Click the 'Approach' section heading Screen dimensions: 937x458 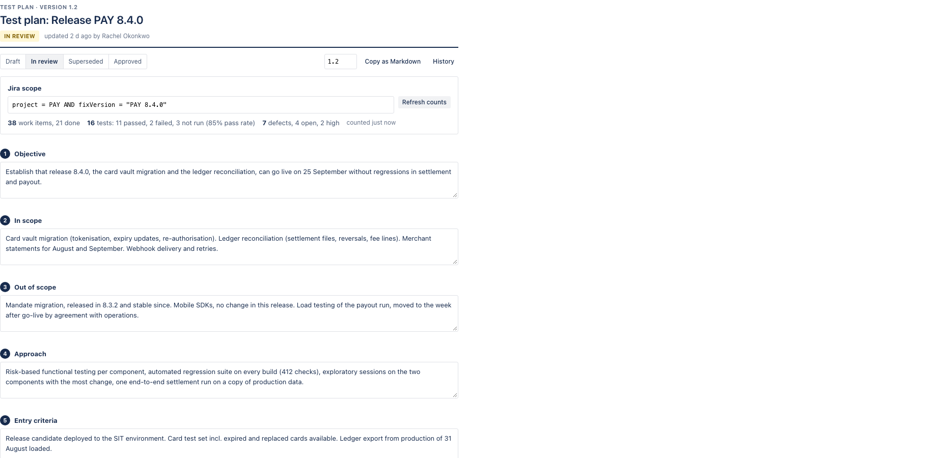[30, 354]
